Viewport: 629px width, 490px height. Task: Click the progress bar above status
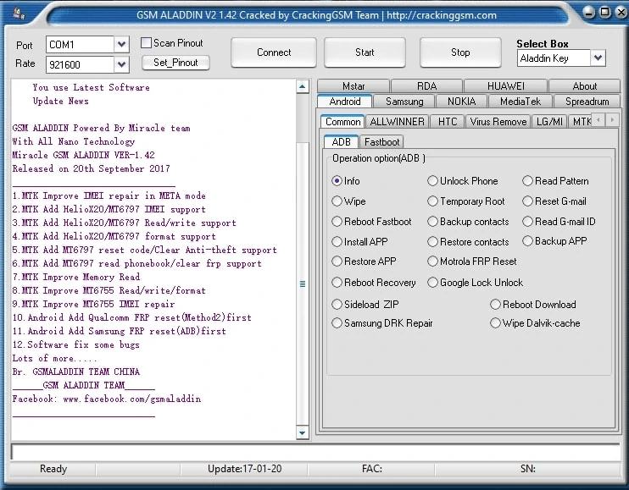click(315, 453)
